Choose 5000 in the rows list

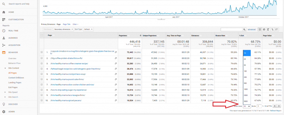click(x=247, y=101)
